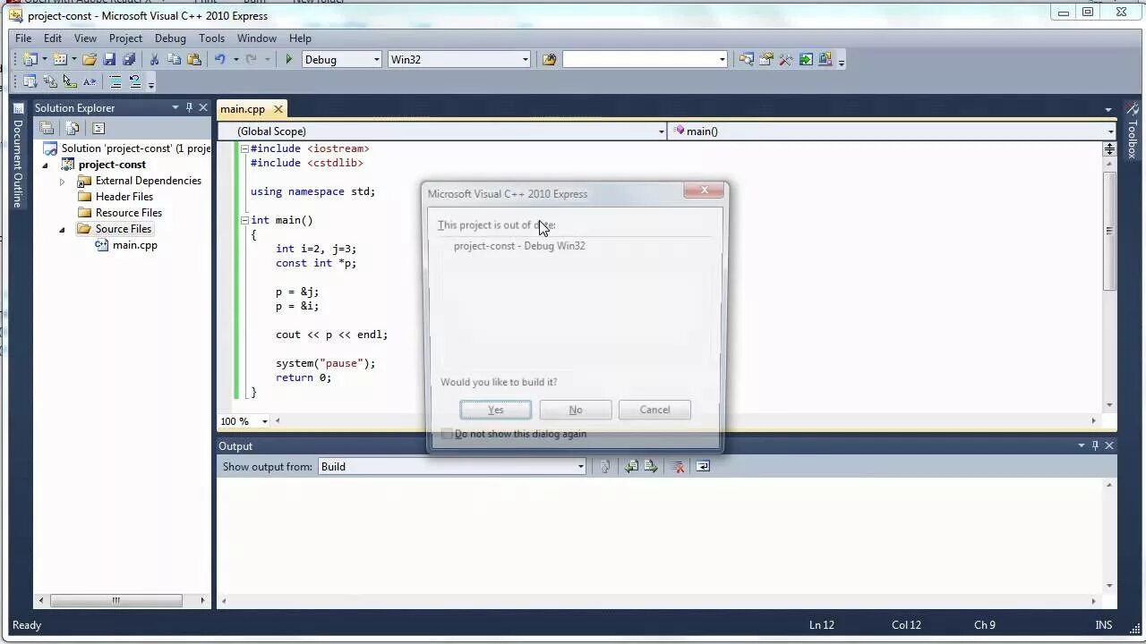Click Solution Explorer View Code icon

[x=98, y=128]
